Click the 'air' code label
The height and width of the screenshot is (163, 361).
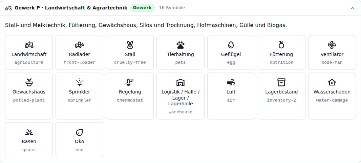(231, 100)
